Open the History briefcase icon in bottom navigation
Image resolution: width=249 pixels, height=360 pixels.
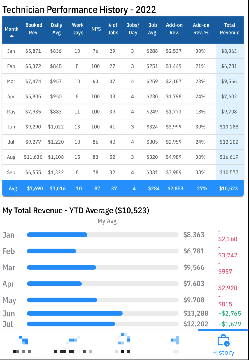pos(223,341)
